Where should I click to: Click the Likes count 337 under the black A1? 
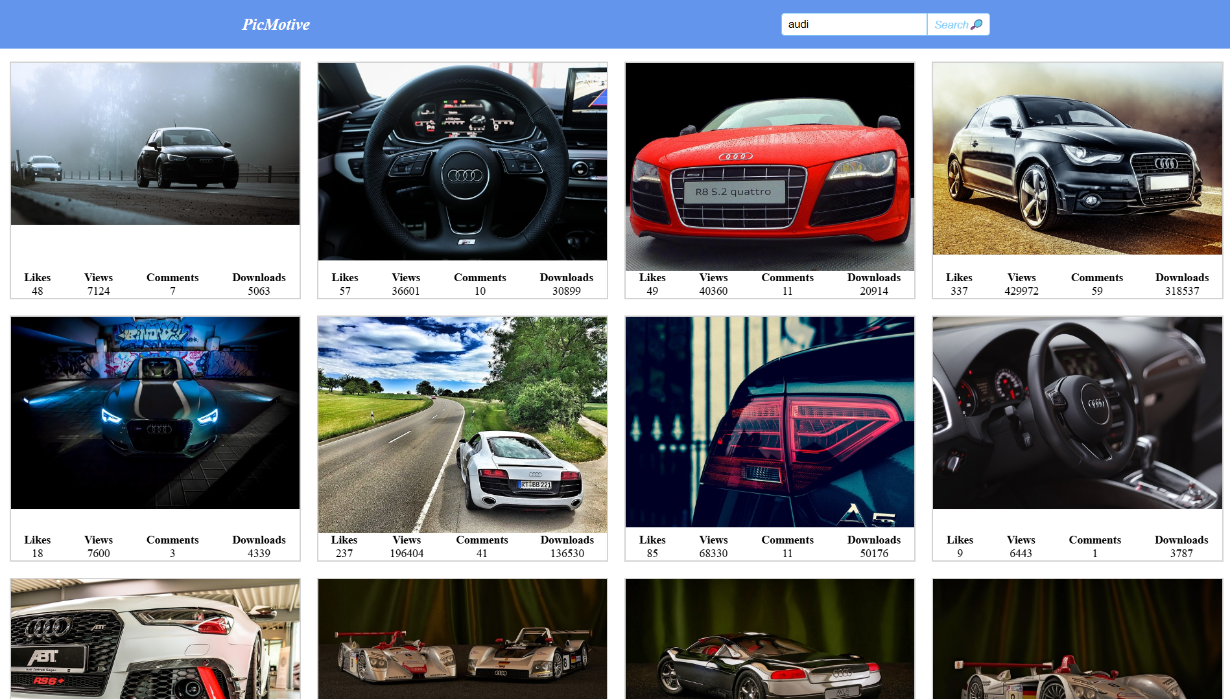click(x=959, y=291)
